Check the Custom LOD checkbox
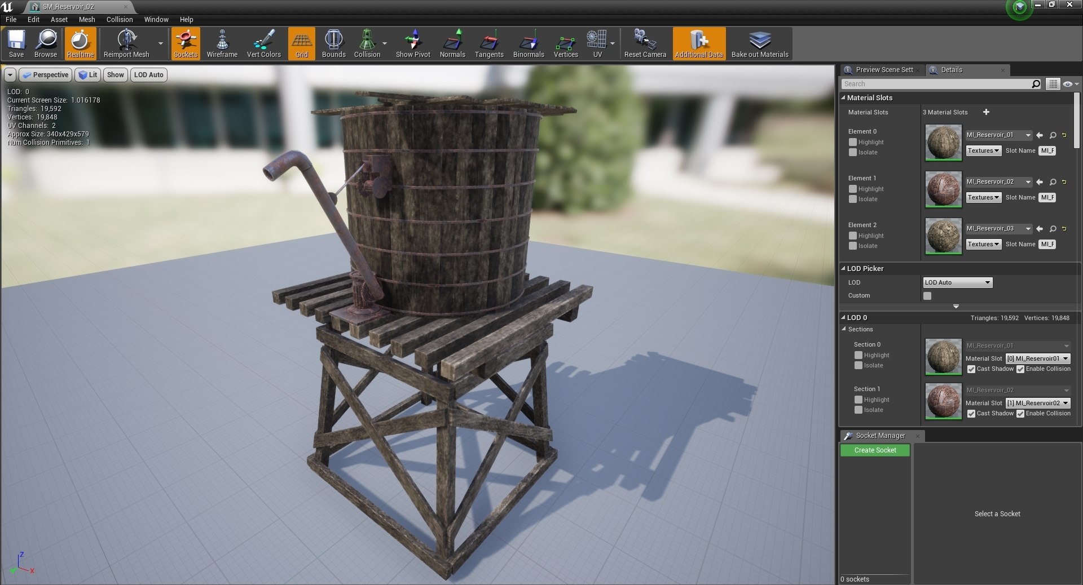 pos(927,296)
